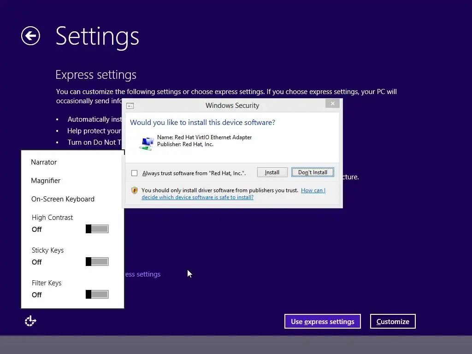Click the High Contrast label
Screen dimensions: 472x354
(52, 218)
